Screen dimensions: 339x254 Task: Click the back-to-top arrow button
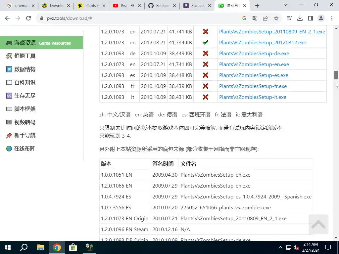[x=318, y=225]
